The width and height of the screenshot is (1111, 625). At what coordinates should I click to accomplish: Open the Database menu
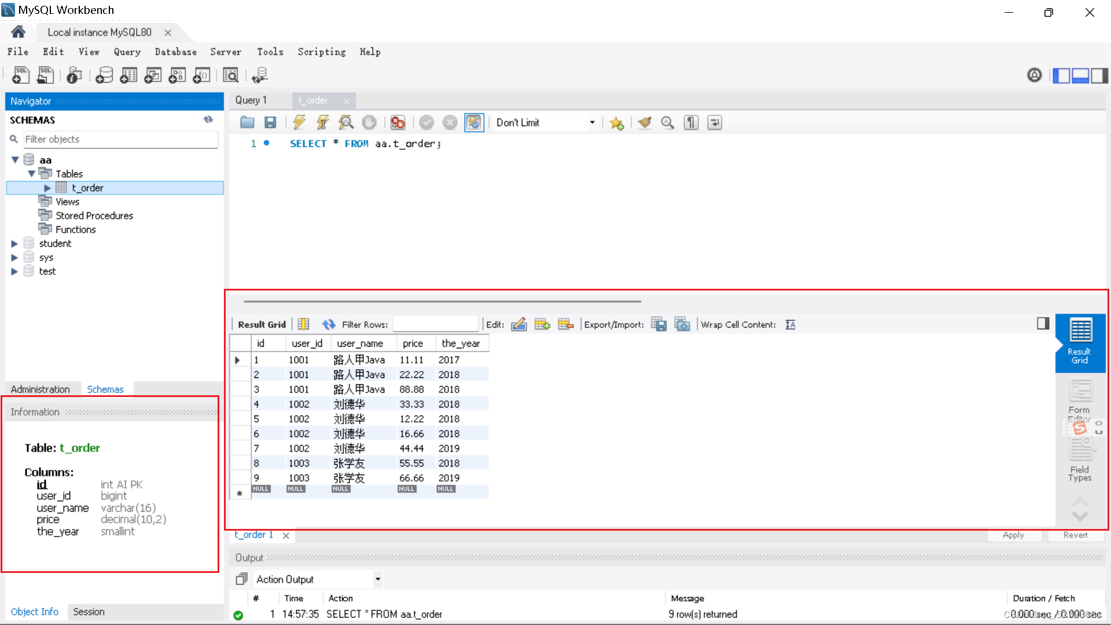coord(175,52)
